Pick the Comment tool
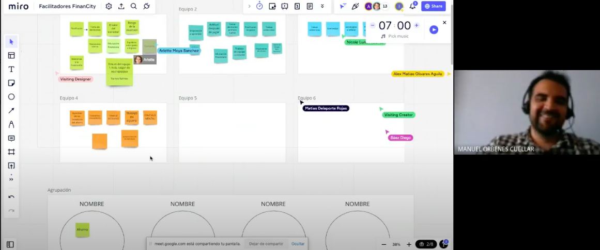This screenshot has height=250, width=600. (x=11, y=138)
